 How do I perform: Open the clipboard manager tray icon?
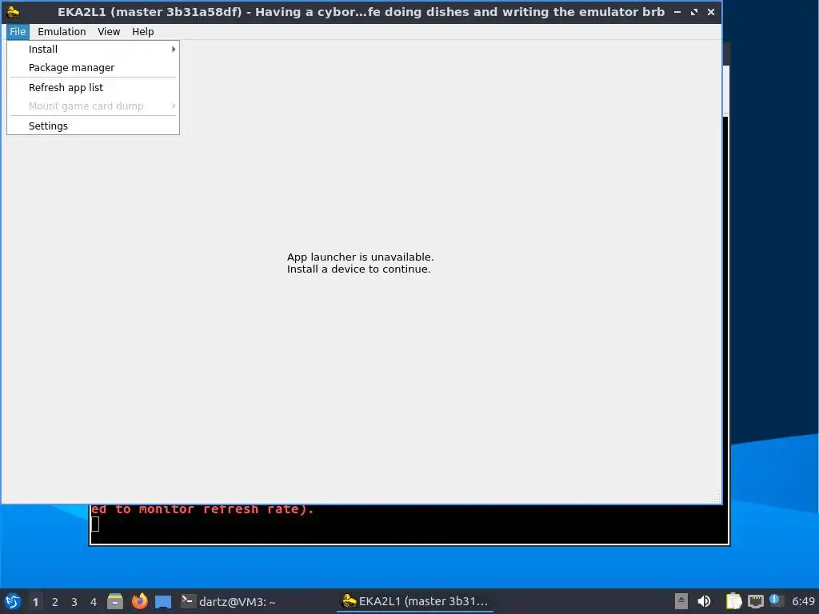[x=734, y=601]
